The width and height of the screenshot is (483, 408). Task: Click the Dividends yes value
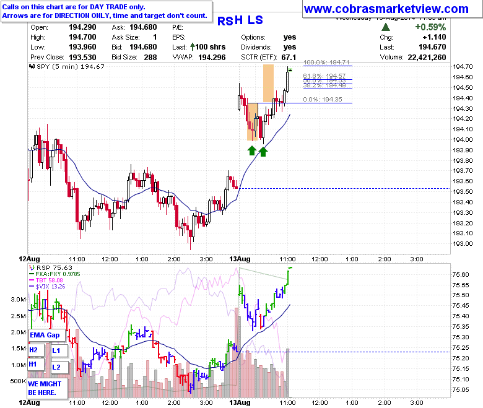(290, 47)
